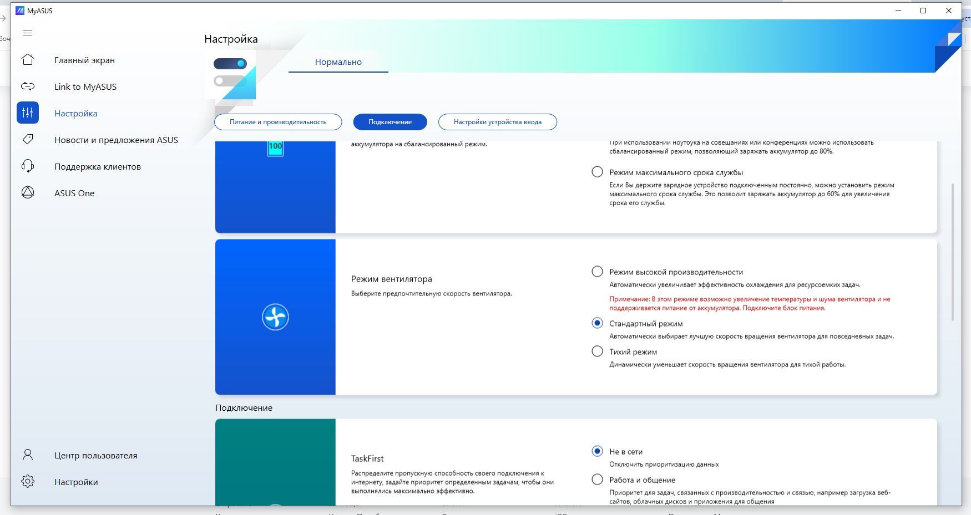The width and height of the screenshot is (971, 515).
Task: Select Тихий режим fan mode
Action: click(x=597, y=351)
